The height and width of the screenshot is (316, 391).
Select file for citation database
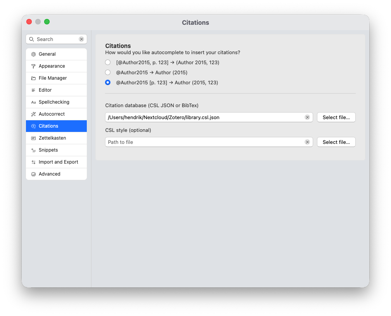[x=336, y=117]
